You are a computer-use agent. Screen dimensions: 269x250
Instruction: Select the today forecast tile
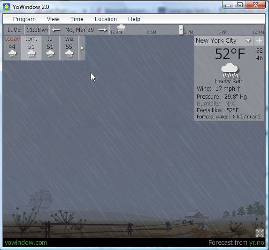coord(12,48)
